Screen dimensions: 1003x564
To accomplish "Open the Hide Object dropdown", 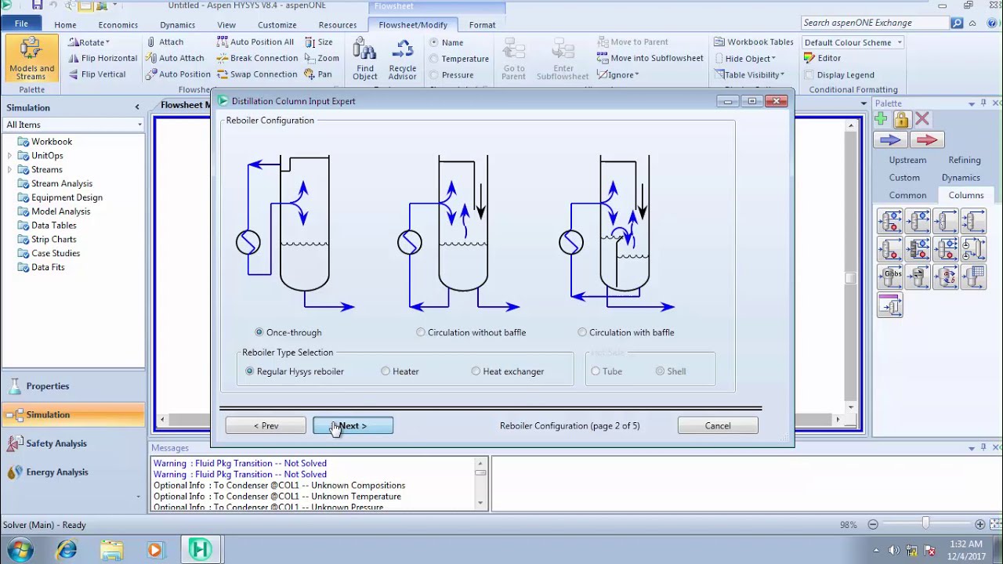I will point(744,58).
